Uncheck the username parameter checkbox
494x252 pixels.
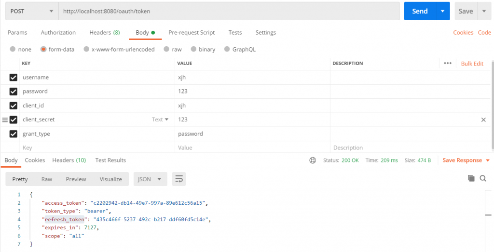[x=14, y=78]
